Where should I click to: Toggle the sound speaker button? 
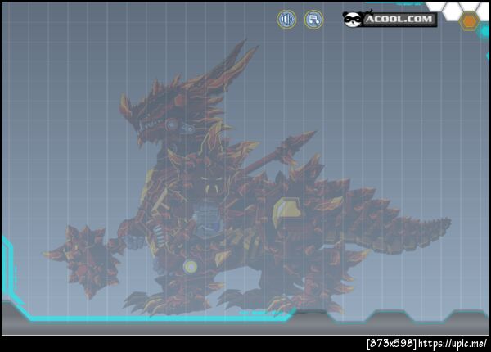pyautogui.click(x=286, y=20)
